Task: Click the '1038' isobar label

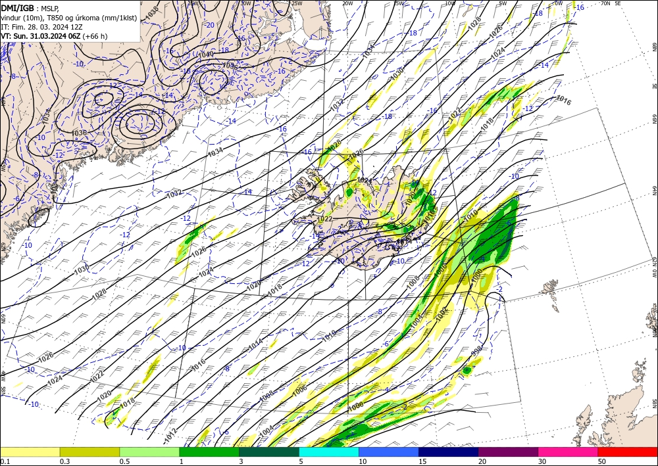Action: tap(152, 14)
